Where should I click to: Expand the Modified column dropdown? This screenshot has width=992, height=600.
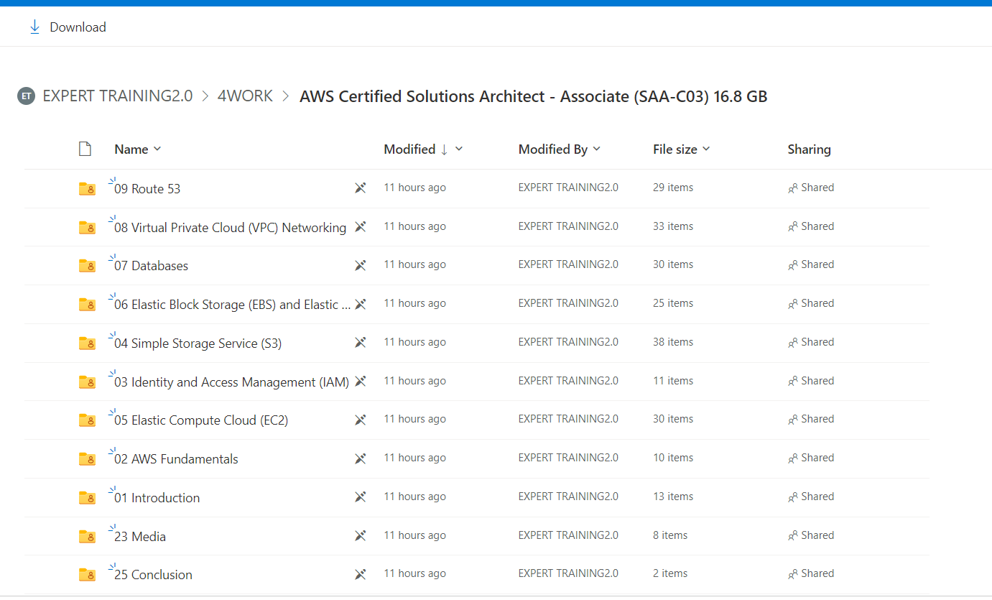(x=459, y=149)
